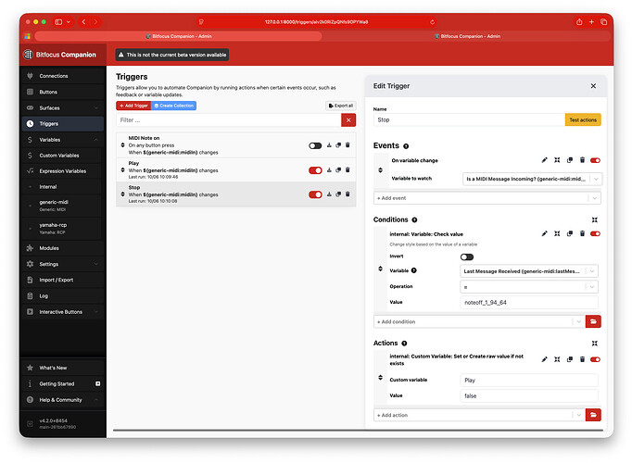Delete the Variable: Check value condition

point(582,234)
